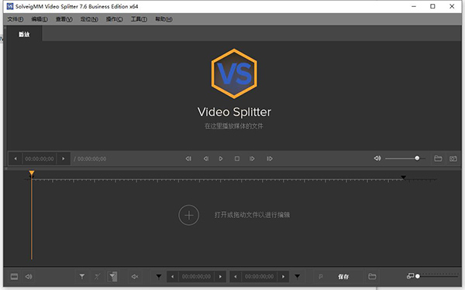This screenshot has height=290, width=465.
Task: Select the black end marker on timeline
Action: 403,177
